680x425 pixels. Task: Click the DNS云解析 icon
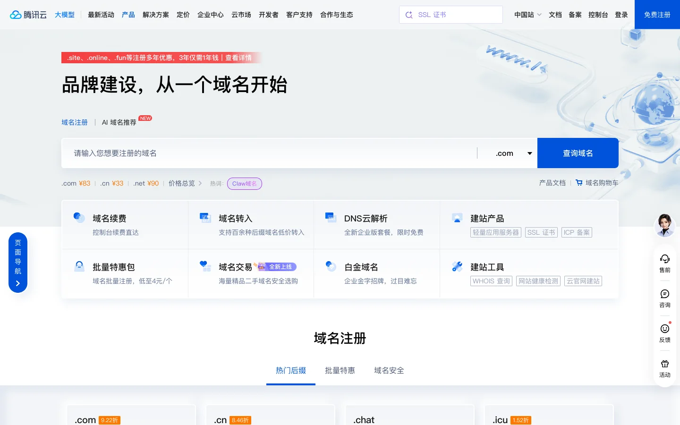(x=331, y=217)
